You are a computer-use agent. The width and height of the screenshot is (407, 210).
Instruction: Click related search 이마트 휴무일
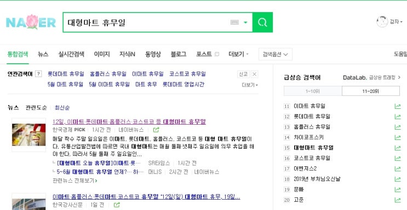(148, 74)
